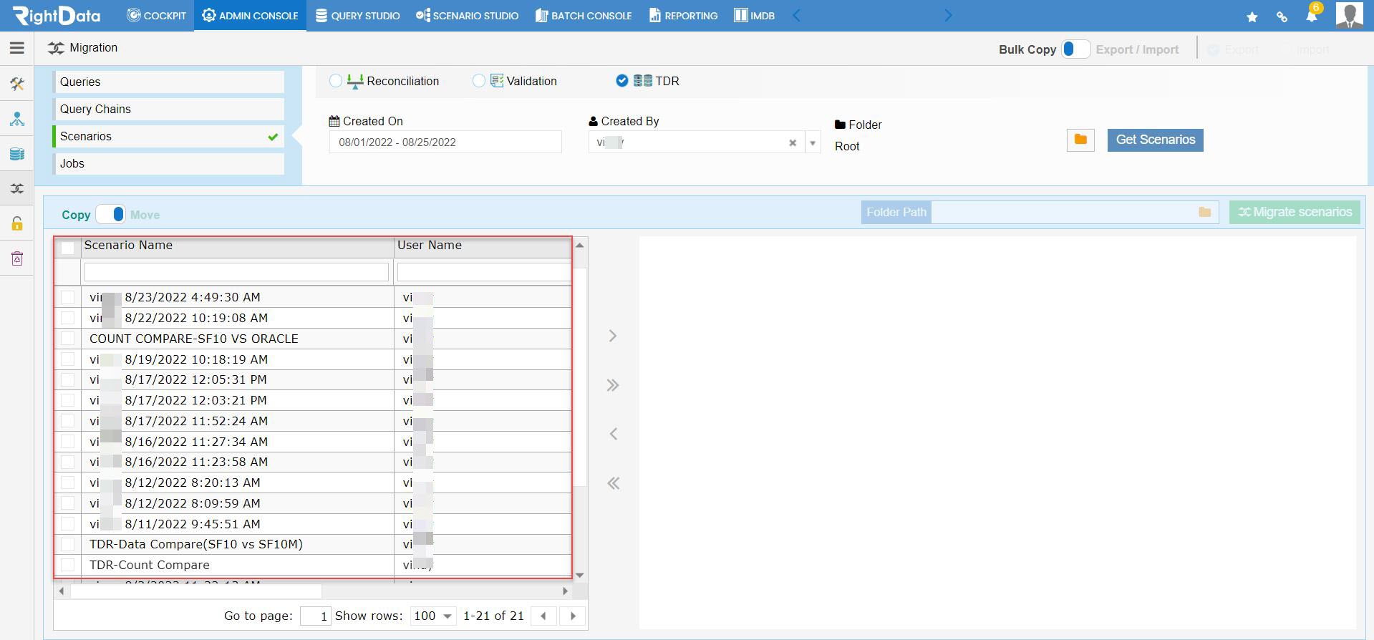Click the RightData logo

click(57, 15)
